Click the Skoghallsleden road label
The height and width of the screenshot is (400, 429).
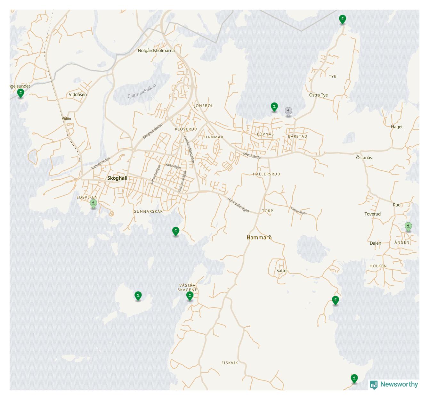[153, 131]
